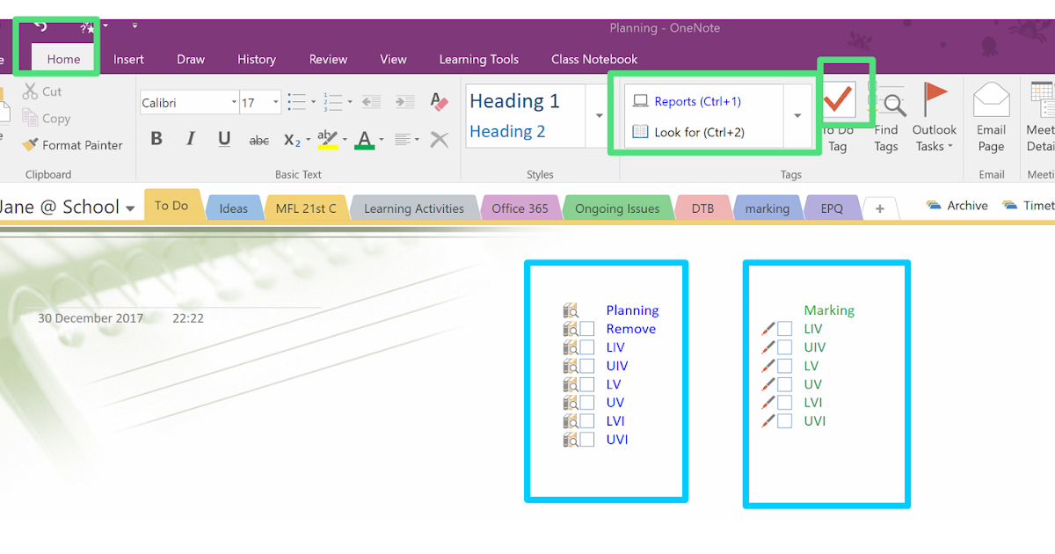Apply the Heading 1 style
The image size is (1055, 554).
(513, 100)
